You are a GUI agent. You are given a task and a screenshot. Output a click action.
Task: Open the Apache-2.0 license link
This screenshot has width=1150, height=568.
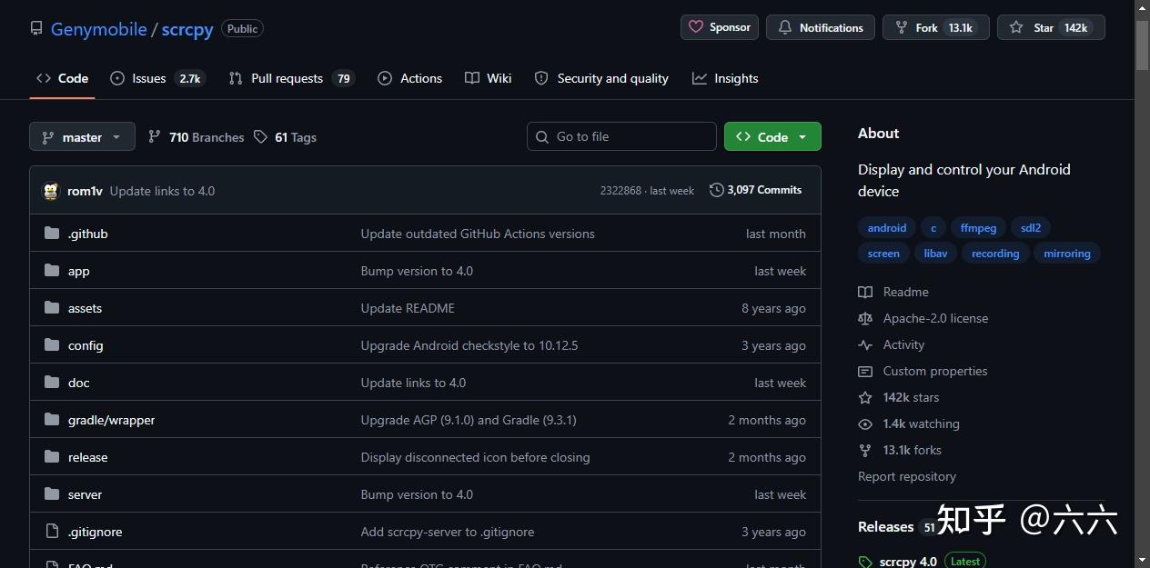tap(923, 318)
